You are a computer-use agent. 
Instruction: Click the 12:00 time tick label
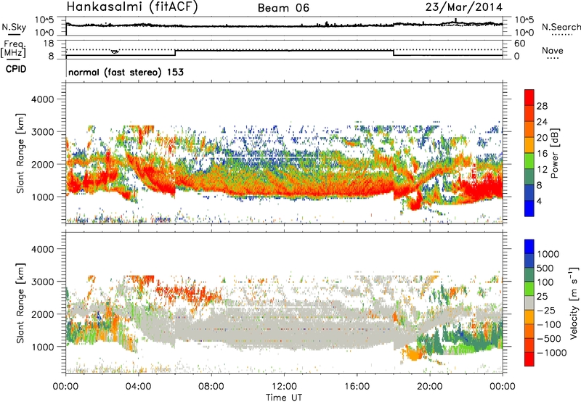284,387
